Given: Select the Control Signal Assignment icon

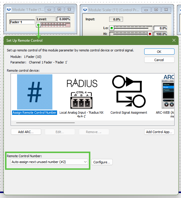Looking at the screenshot, I should [x=129, y=92].
